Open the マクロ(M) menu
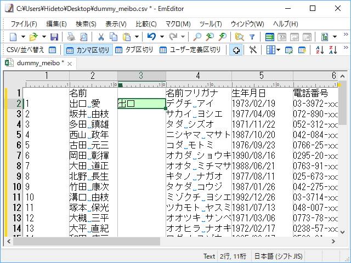 coord(178,24)
